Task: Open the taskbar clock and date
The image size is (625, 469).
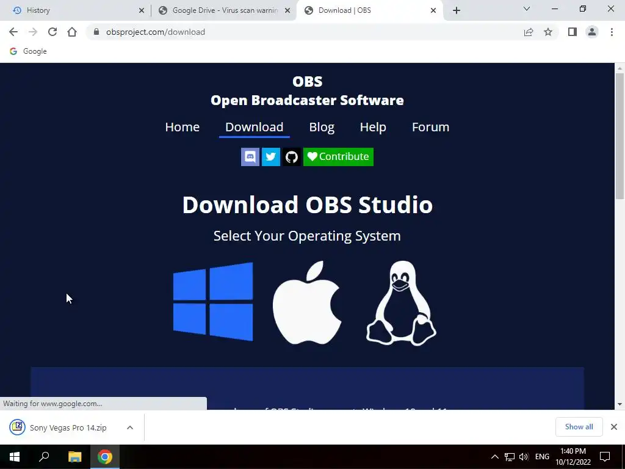Action: (x=573, y=457)
